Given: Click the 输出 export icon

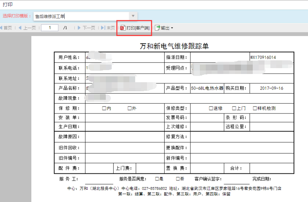Looking at the screenshot, I should coord(158,28).
